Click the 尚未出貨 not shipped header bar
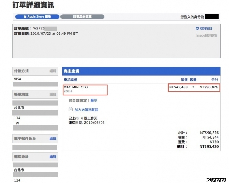The image size is (229, 183). [141, 71]
